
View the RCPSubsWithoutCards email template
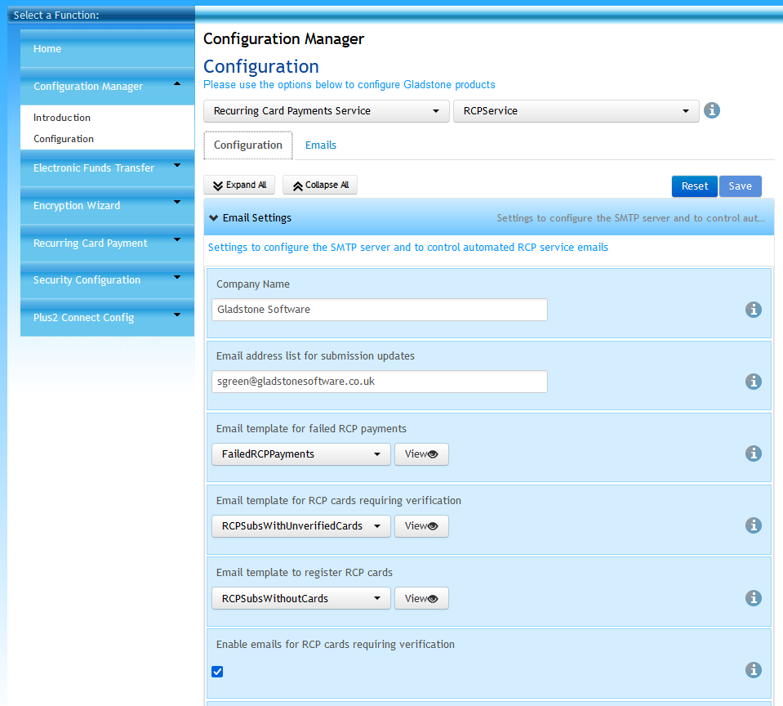[x=421, y=599]
